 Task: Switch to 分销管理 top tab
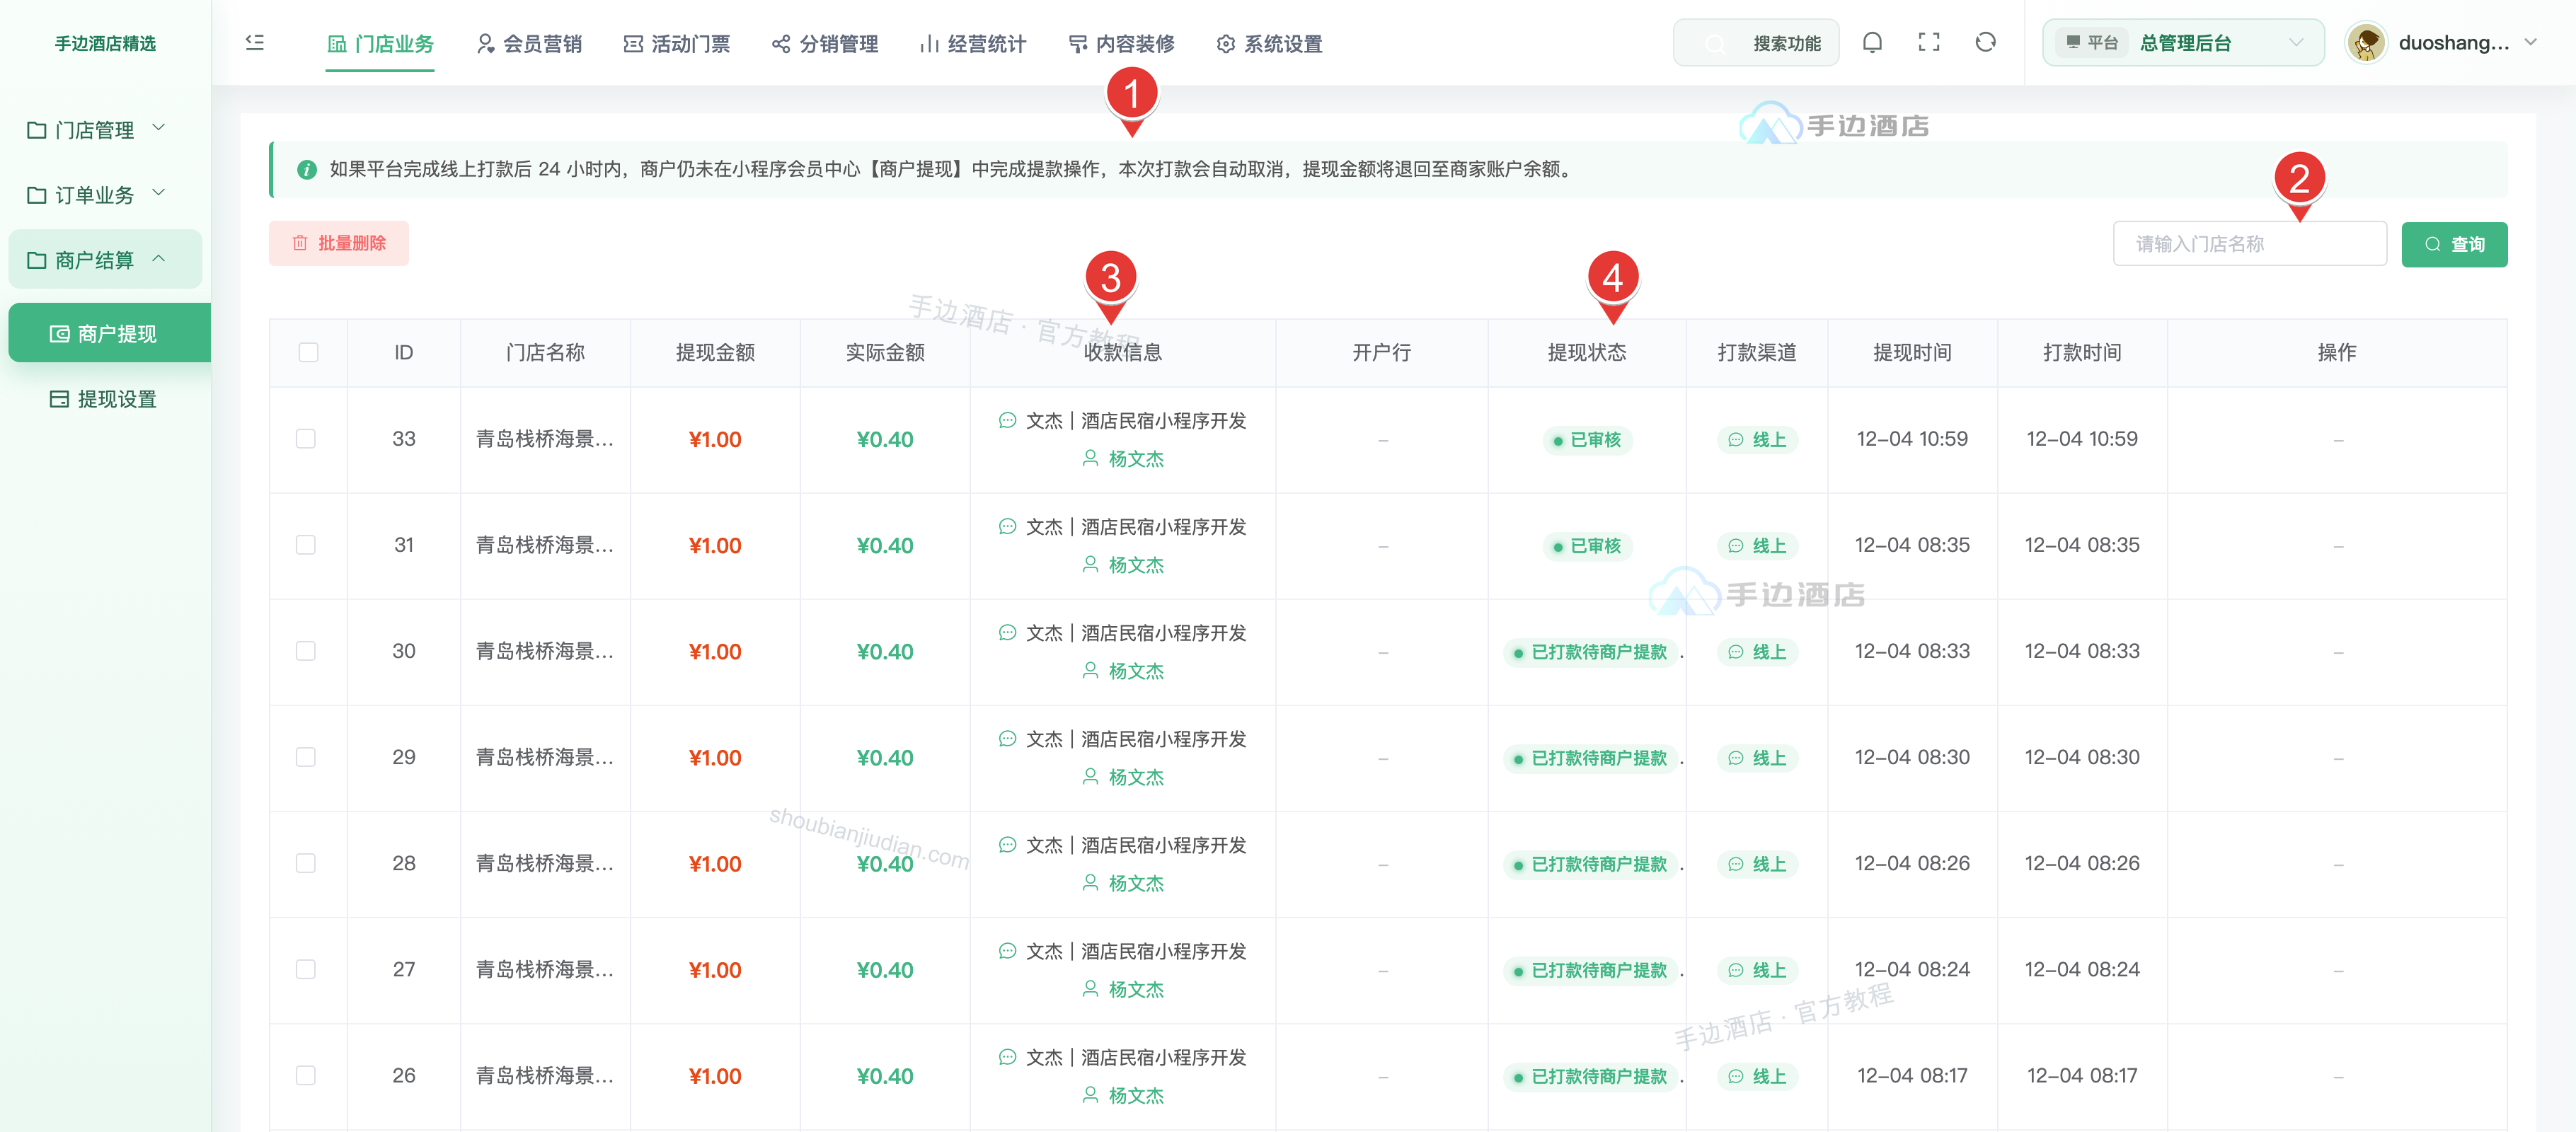tap(824, 44)
